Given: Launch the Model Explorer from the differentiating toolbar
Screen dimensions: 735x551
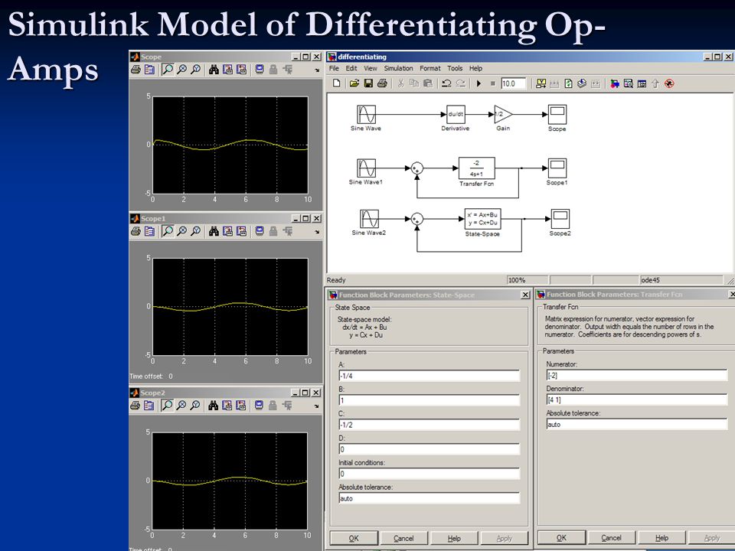Looking at the screenshot, I should point(629,83).
